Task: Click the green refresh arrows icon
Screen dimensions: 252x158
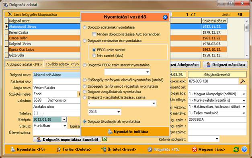Action: coord(236,150)
